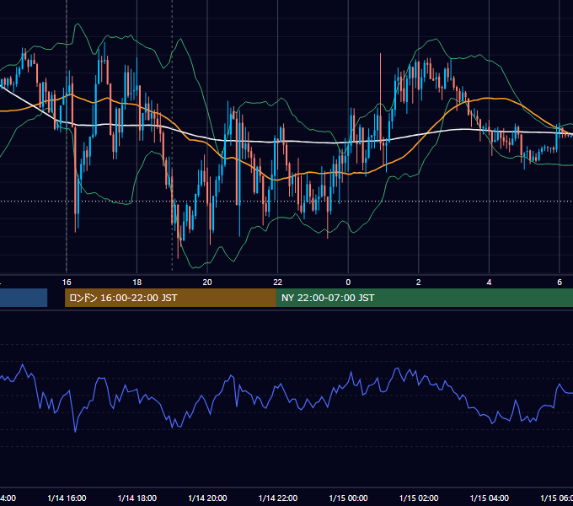The width and height of the screenshot is (573, 506).
Task: Click the 16 hour axis label
Action: point(67,283)
